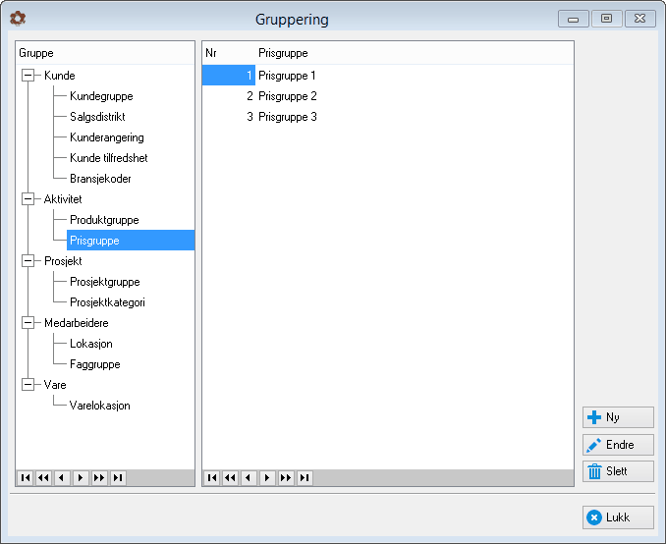Edit selected entry with Endre button

[618, 445]
